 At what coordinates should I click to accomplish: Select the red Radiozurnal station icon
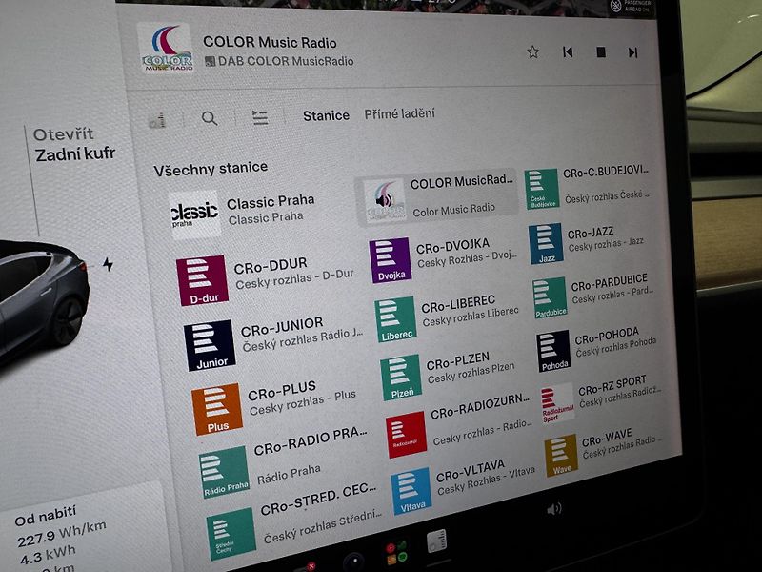click(407, 435)
